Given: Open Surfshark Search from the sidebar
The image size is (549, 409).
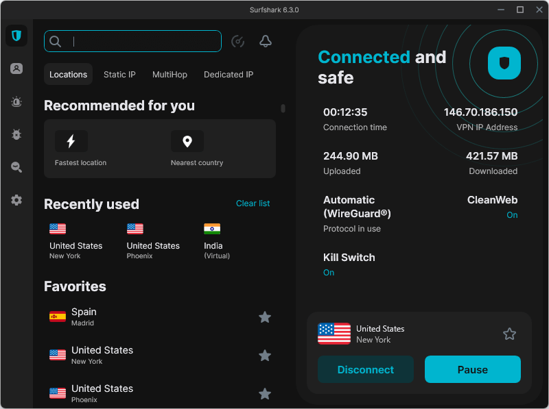Looking at the screenshot, I should (16, 167).
